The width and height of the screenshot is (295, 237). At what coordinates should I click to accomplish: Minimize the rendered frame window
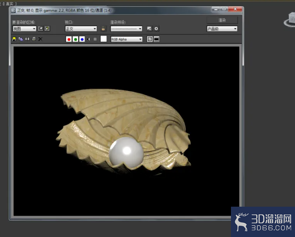coord(216,9)
